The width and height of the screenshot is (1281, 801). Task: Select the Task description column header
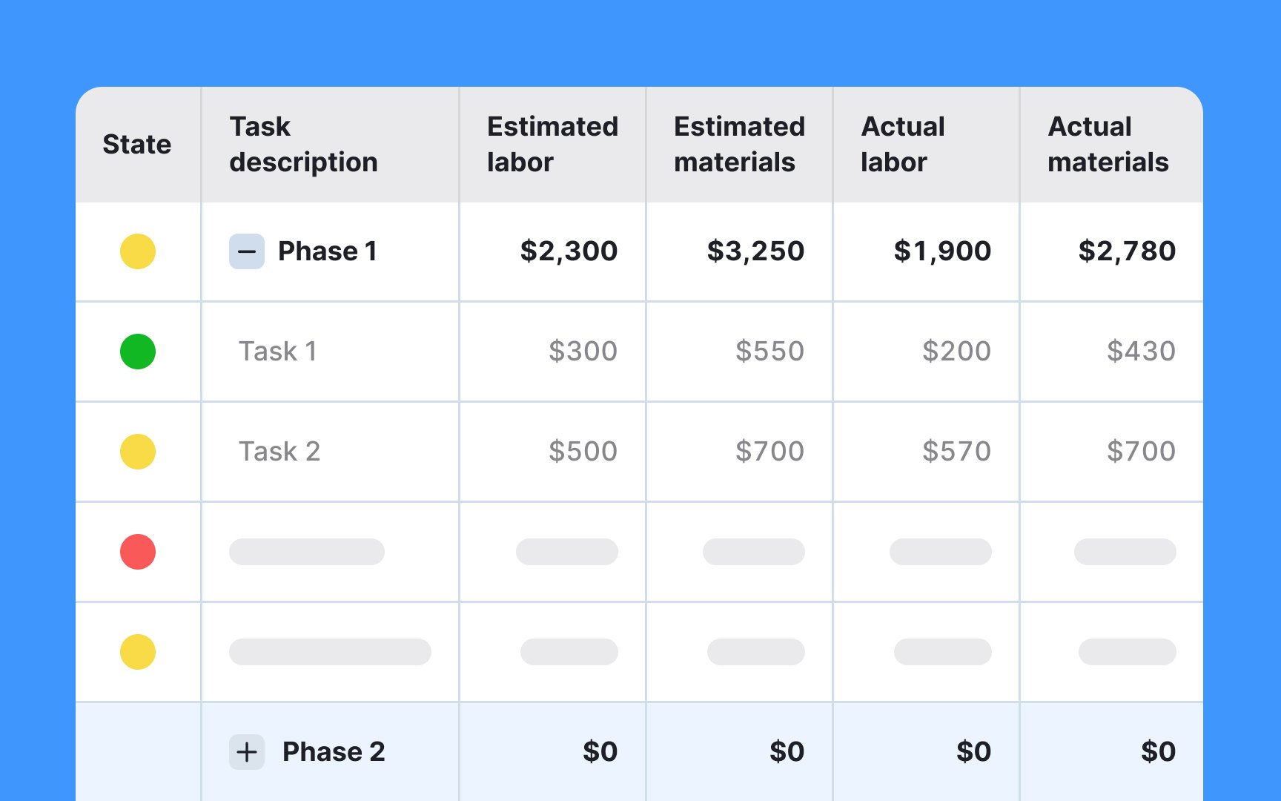pyautogui.click(x=304, y=145)
